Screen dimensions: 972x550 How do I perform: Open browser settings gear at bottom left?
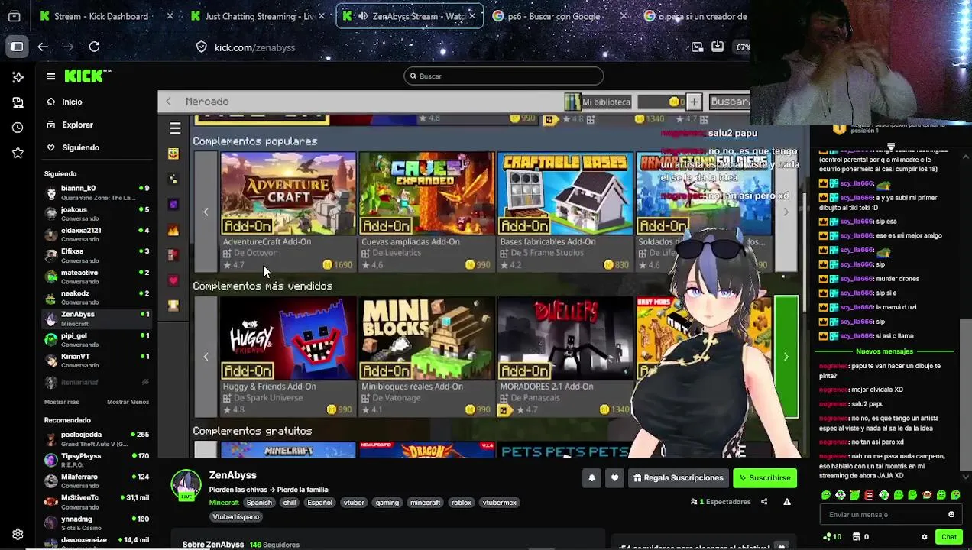[18, 535]
